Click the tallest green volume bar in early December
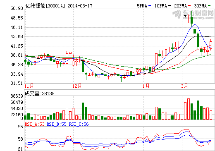 coord(83,111)
